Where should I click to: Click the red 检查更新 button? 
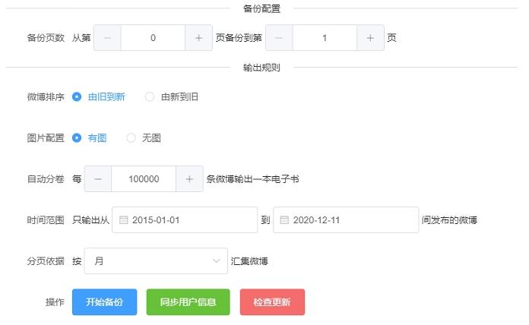pyautogui.click(x=272, y=302)
